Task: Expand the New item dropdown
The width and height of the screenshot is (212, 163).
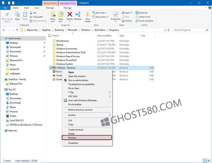Action: point(106,13)
